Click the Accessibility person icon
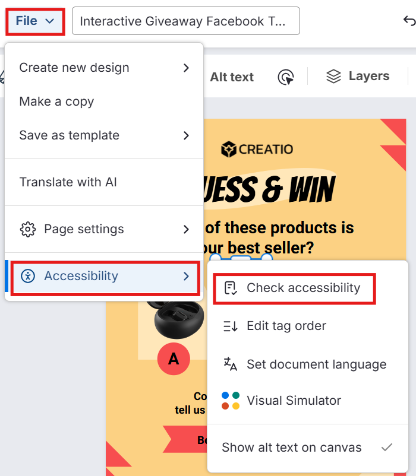 tap(28, 276)
